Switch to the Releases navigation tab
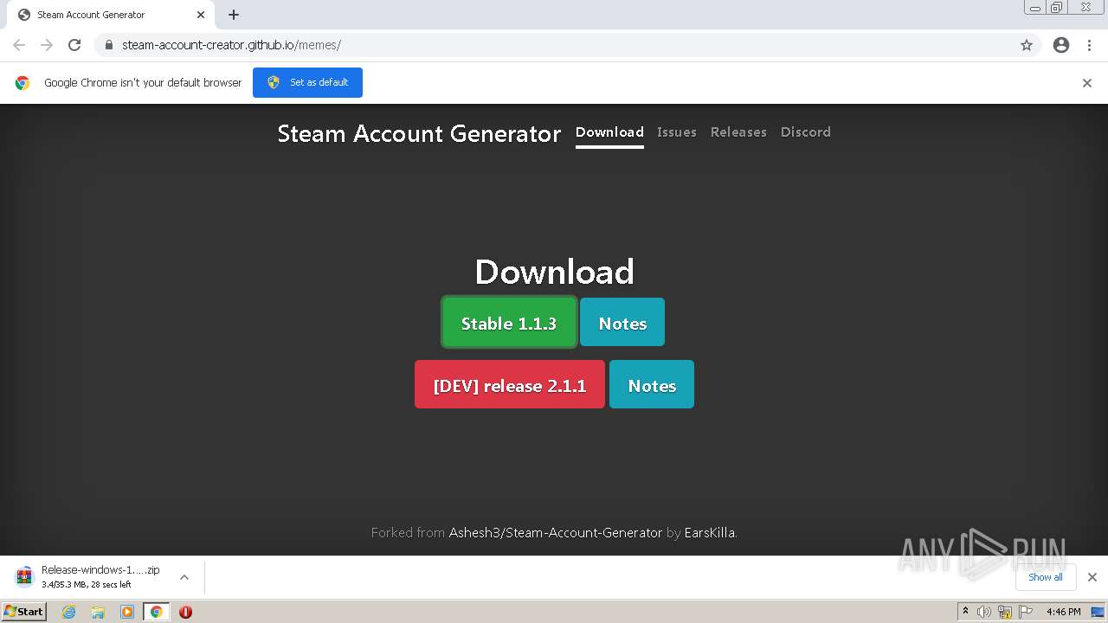 (738, 132)
